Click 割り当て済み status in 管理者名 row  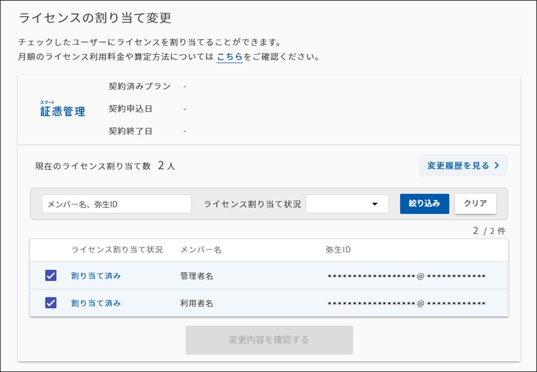pyautogui.click(x=96, y=275)
